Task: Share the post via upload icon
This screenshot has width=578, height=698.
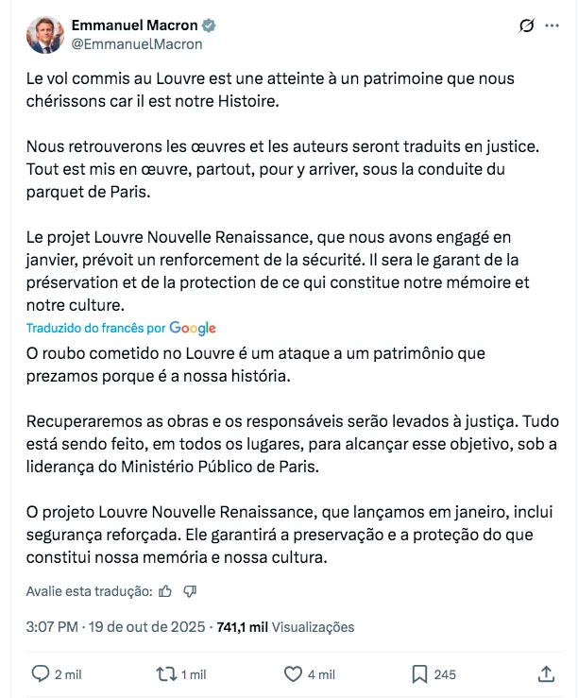Action: pos(546,674)
